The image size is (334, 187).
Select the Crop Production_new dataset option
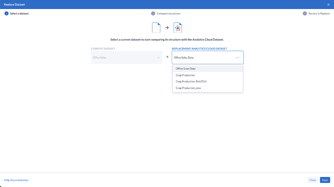pyautogui.click(x=188, y=88)
